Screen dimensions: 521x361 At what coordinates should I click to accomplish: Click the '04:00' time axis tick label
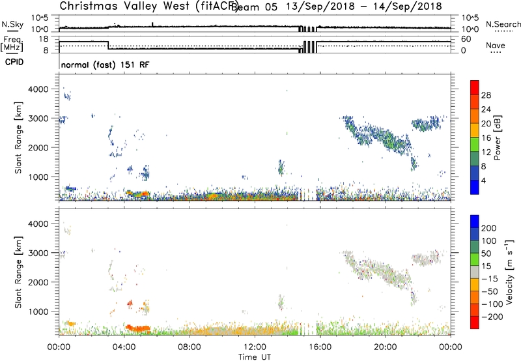click(124, 347)
